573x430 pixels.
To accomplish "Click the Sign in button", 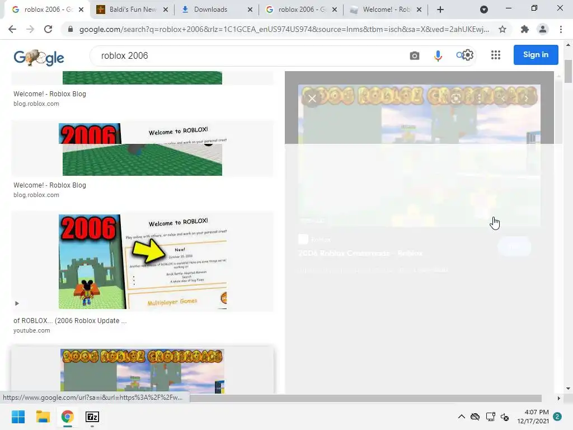I will point(536,55).
